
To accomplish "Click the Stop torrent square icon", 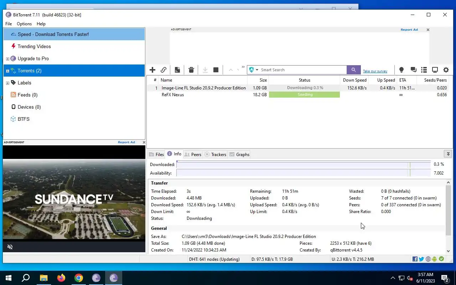I will 216,70.
